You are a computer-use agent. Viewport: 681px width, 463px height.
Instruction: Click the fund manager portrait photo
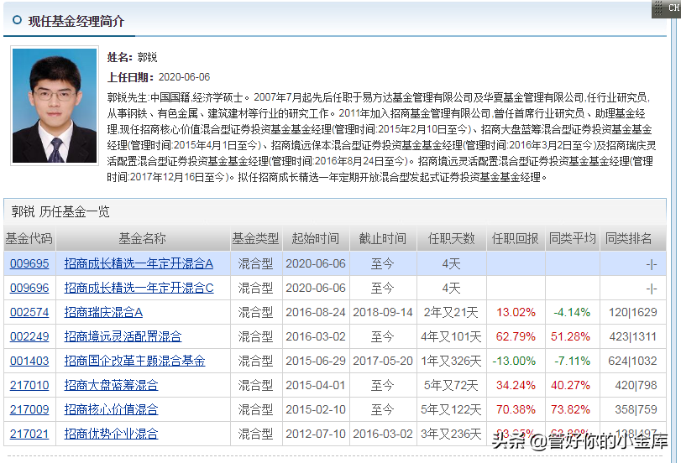(55, 106)
